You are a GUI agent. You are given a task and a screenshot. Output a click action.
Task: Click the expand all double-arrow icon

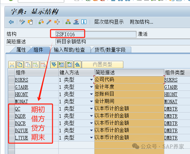[x=54, y=64]
